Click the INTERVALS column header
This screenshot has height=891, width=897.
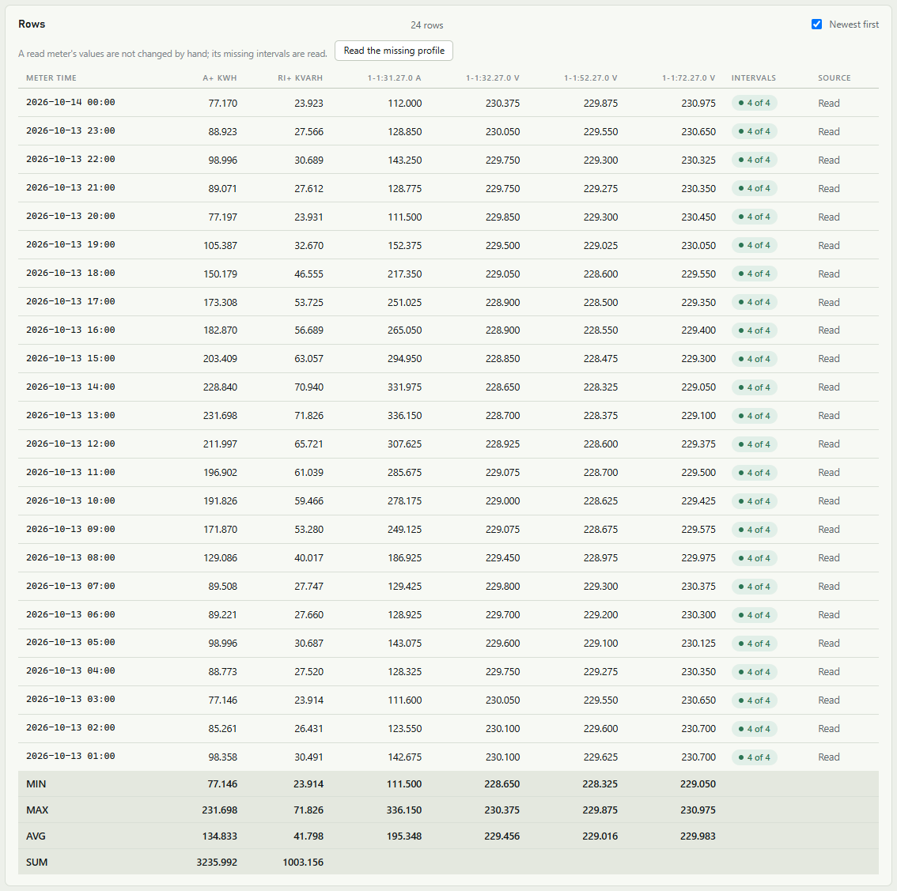tap(753, 77)
